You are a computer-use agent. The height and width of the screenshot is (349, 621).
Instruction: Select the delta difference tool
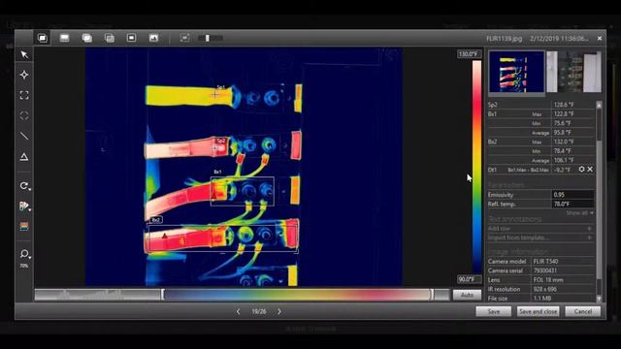[x=24, y=157]
